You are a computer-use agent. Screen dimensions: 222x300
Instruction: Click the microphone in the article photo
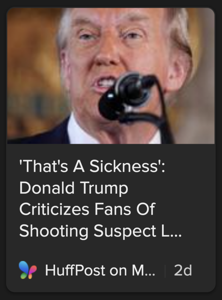tap(126, 96)
